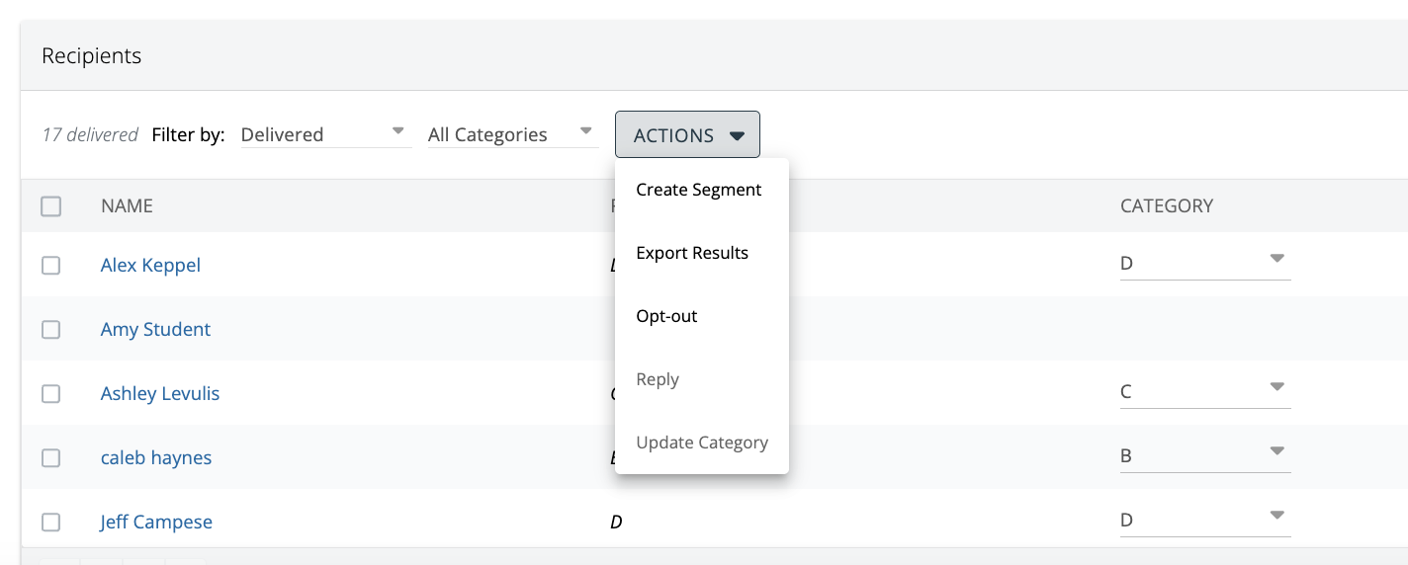The height and width of the screenshot is (565, 1408).
Task: Mark the Jeff Campese checkbox
Action: click(x=51, y=523)
